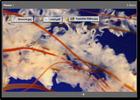Select the Yosemite Valley.jpg file name
Viewport: 140px width, 100px height.
click(87, 19)
